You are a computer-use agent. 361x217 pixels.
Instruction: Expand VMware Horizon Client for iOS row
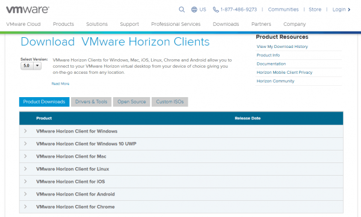[x=25, y=182]
